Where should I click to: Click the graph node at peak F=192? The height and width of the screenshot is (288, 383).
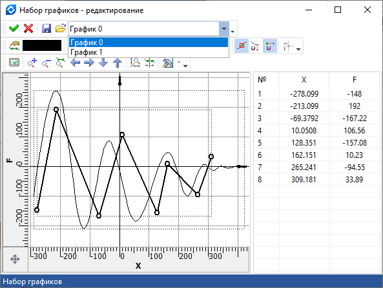56,110
